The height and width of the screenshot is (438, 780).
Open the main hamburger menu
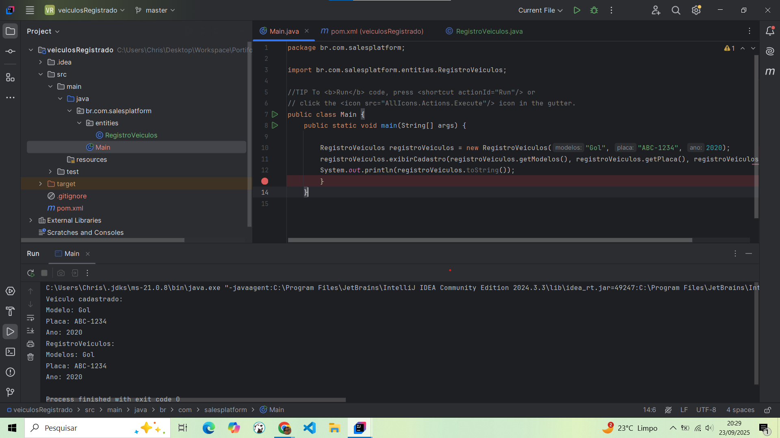[30, 10]
